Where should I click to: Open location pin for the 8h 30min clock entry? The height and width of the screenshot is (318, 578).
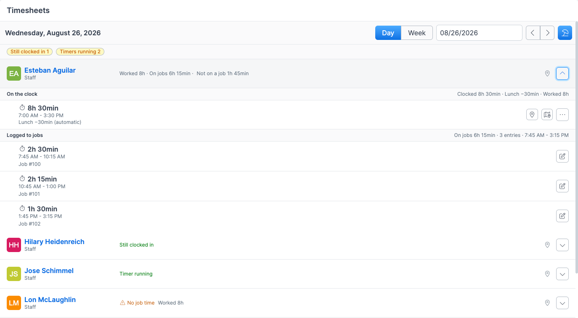click(532, 115)
